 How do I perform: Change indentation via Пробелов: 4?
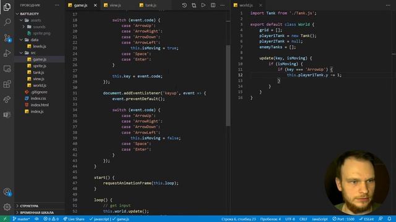click(x=270, y=219)
